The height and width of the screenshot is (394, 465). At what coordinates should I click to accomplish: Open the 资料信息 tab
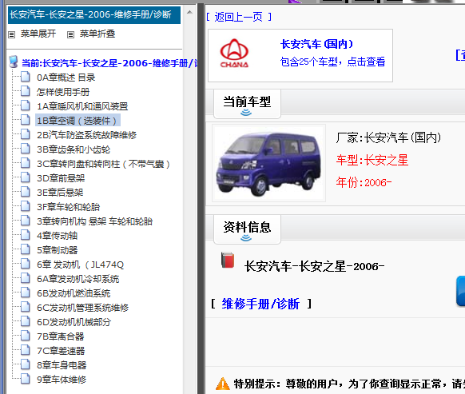click(247, 229)
